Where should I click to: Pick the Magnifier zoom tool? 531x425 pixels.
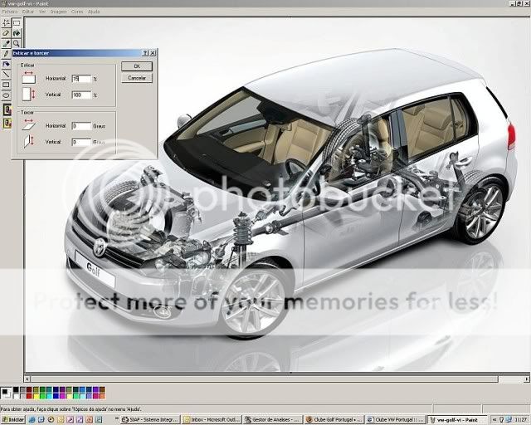pos(17,43)
